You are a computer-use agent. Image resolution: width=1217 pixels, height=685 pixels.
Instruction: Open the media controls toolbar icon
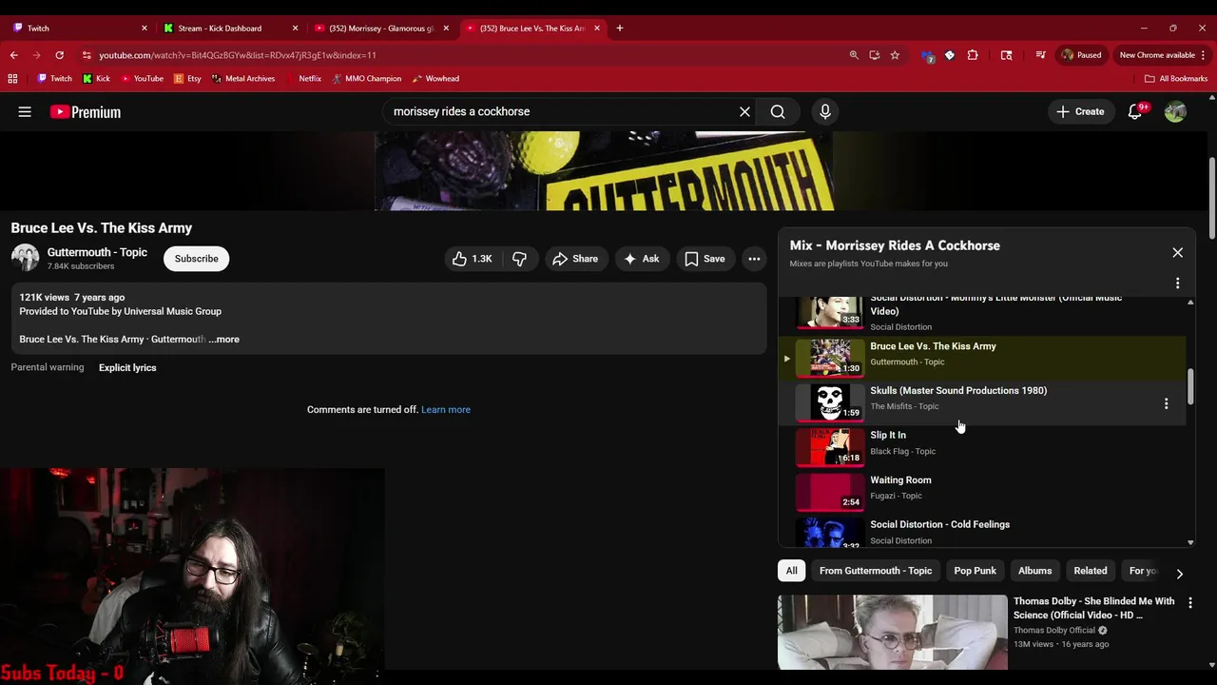tap(1040, 55)
